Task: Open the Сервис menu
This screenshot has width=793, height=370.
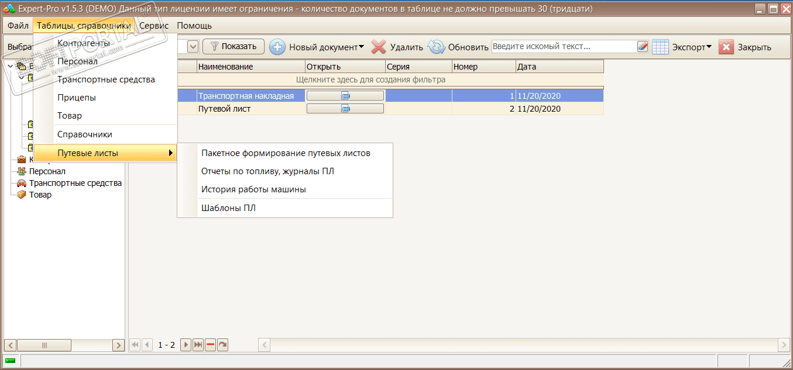Action: pos(154,26)
